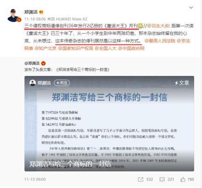The height and width of the screenshot is (188, 202).
Task: Open the @全国人大 mention link
Action: (105, 48)
